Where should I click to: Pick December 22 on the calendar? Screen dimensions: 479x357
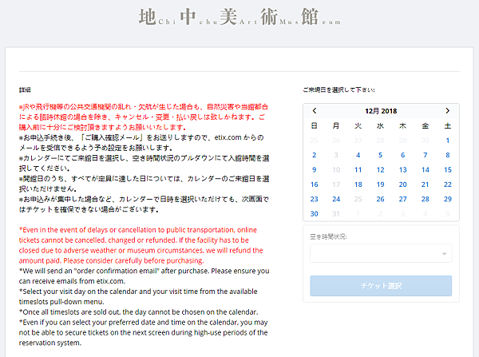448,184
